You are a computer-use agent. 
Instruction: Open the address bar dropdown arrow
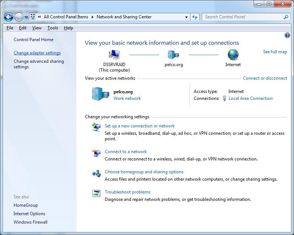(186, 17)
